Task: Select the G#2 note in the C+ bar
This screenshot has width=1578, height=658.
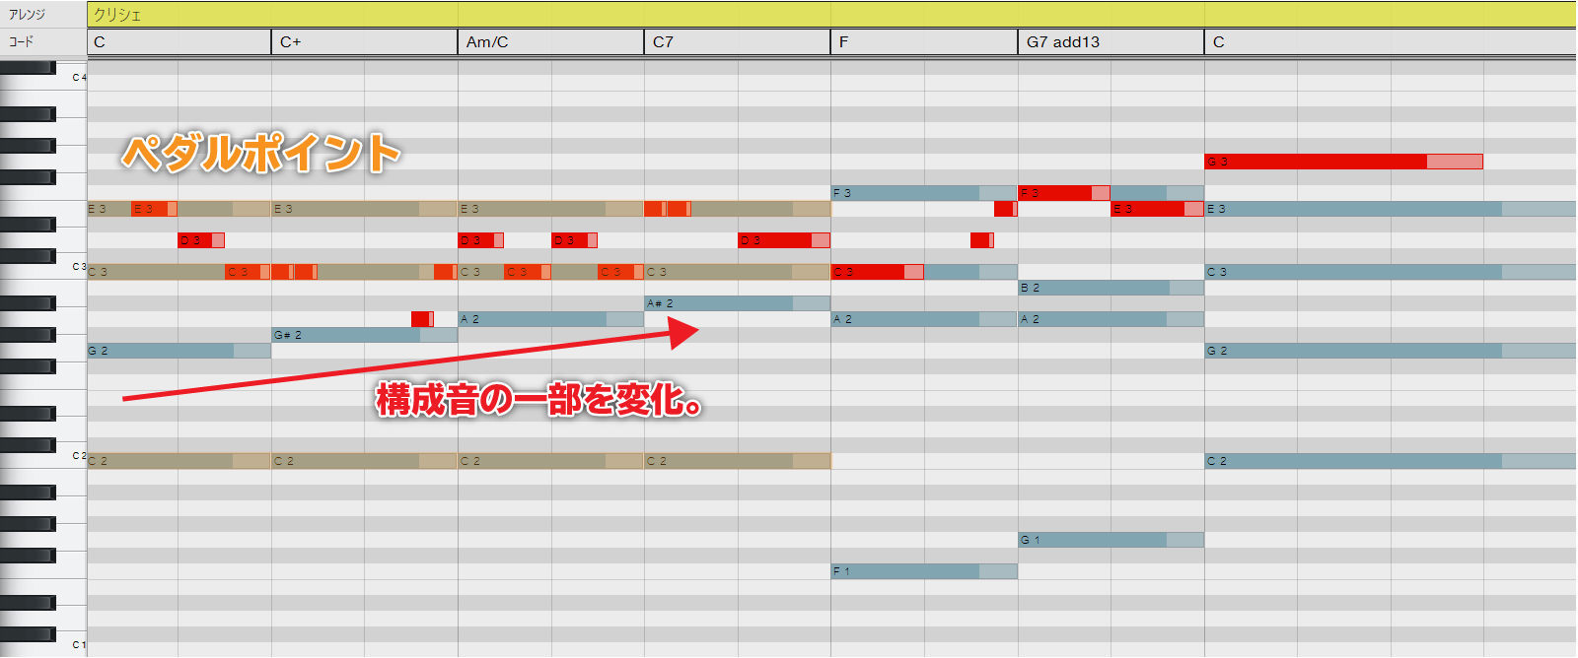Action: [x=364, y=335]
